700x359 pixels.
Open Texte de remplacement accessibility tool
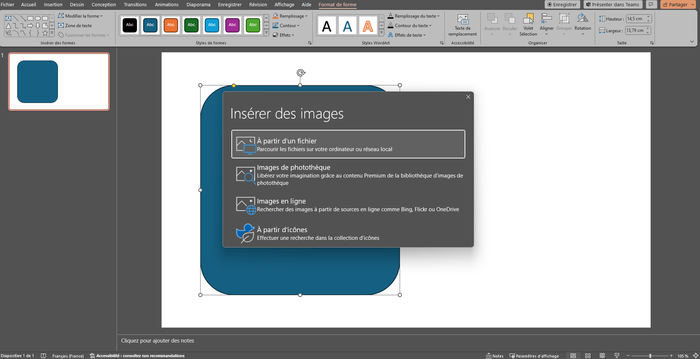pos(462,25)
